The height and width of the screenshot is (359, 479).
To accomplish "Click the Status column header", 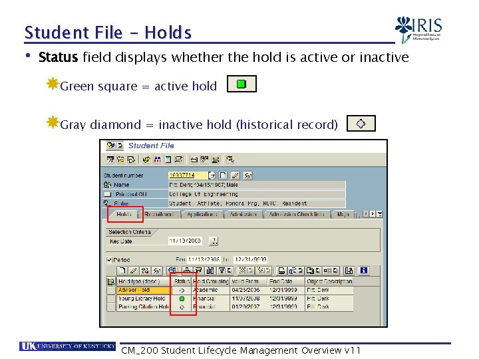I will point(182,281).
